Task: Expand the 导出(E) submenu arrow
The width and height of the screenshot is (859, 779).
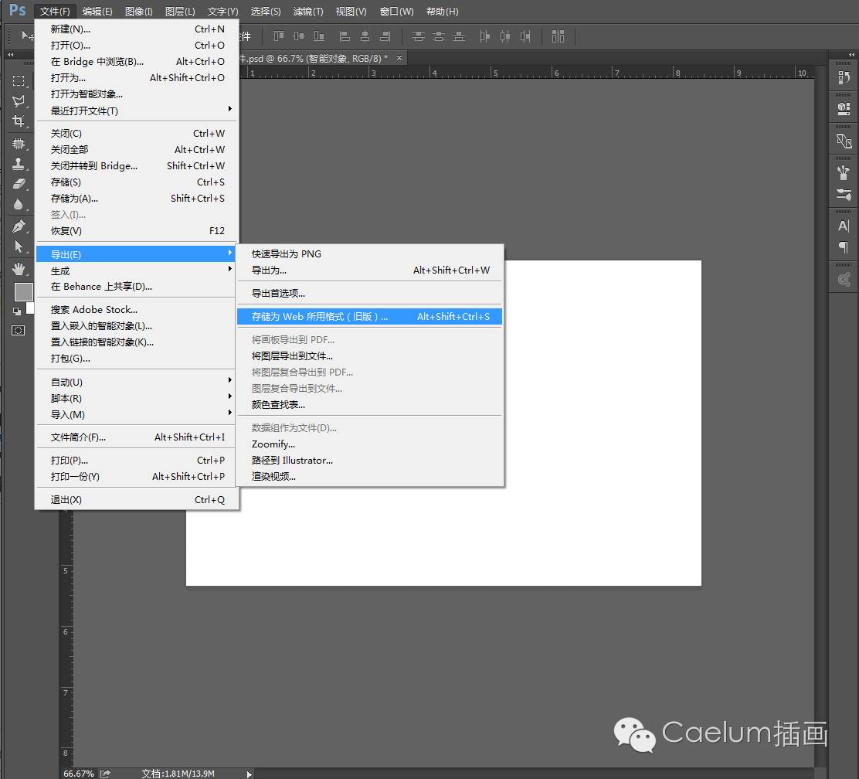Action: pos(229,253)
